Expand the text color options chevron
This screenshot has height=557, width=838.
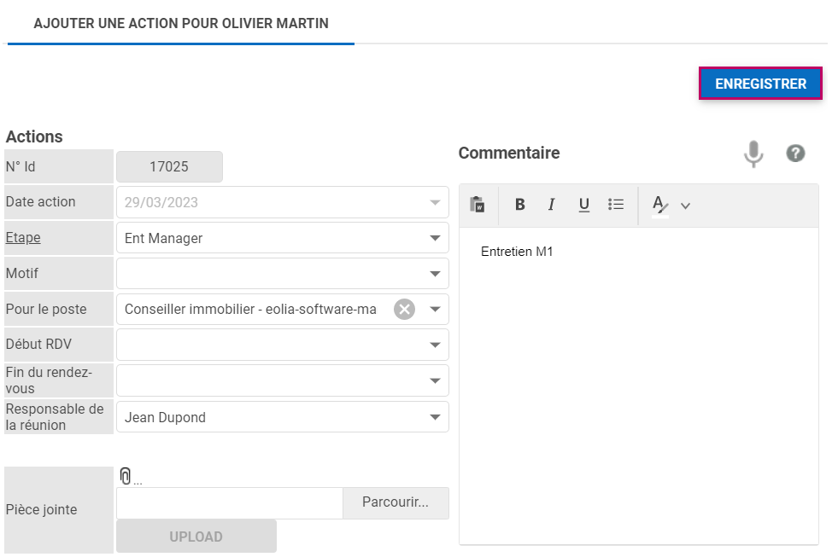click(685, 206)
